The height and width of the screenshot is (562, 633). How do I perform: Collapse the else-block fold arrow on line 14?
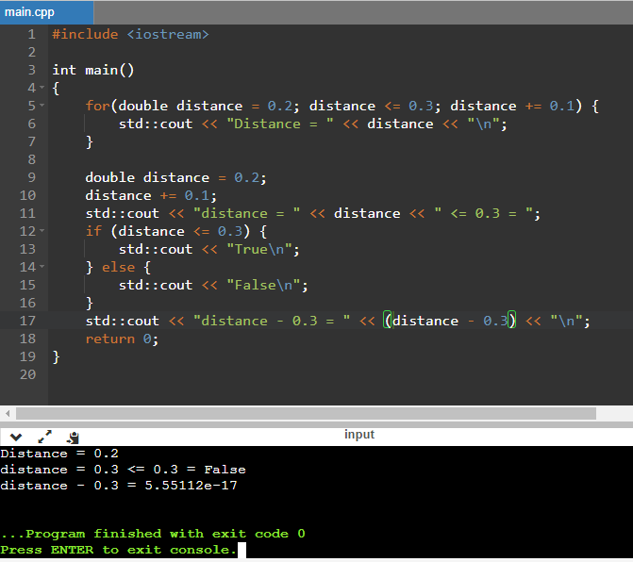click(x=42, y=267)
